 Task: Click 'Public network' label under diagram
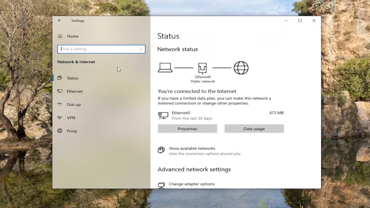[x=203, y=81]
